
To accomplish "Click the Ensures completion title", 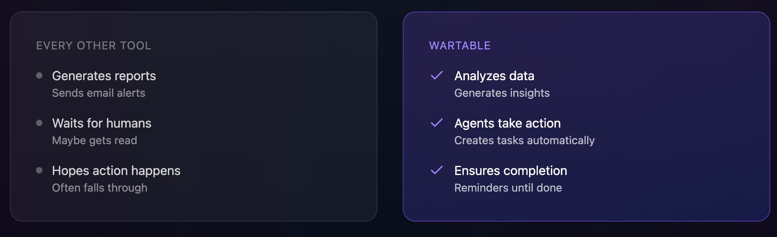I will (510, 171).
